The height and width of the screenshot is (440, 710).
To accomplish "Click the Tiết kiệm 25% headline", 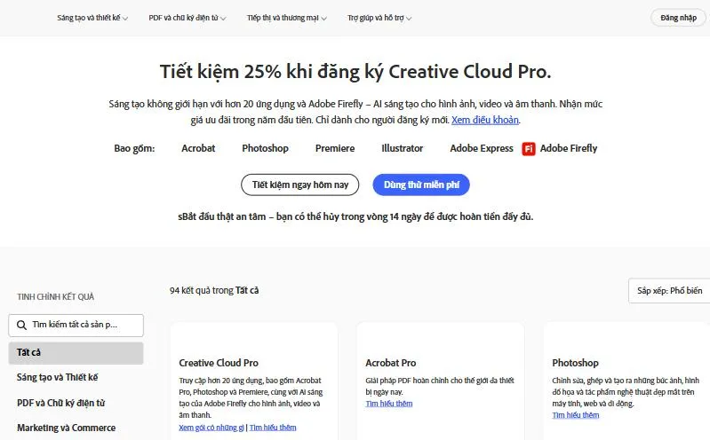I will 355,72.
